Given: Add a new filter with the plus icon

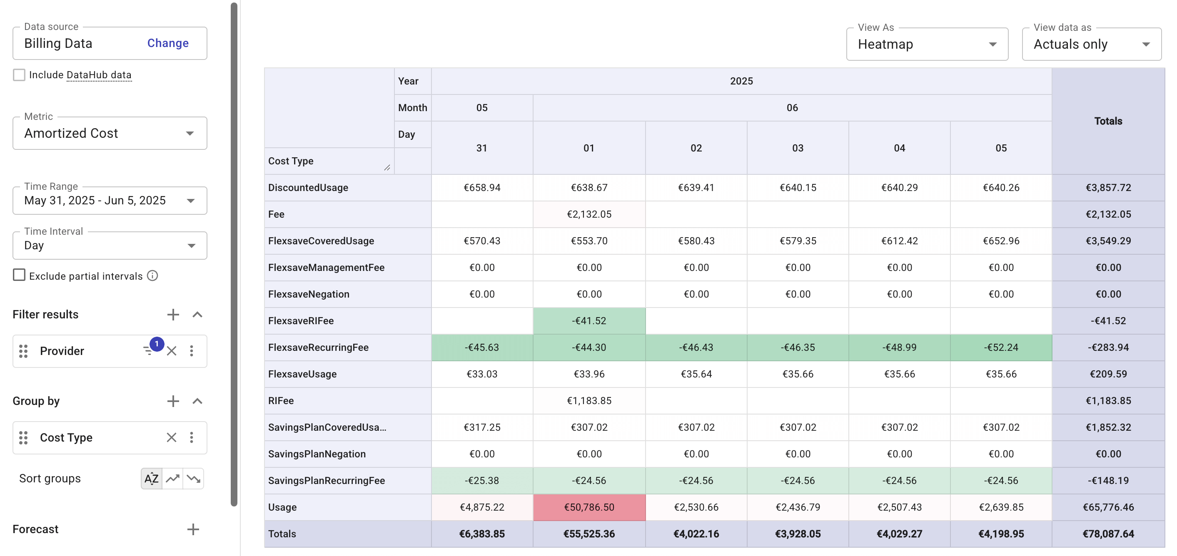Looking at the screenshot, I should click(x=173, y=315).
